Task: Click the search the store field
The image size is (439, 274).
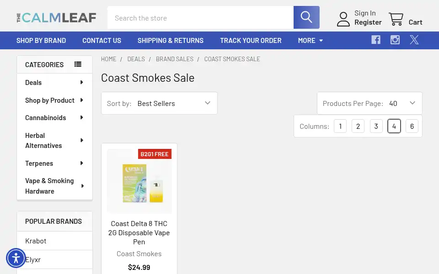Action: (200, 17)
